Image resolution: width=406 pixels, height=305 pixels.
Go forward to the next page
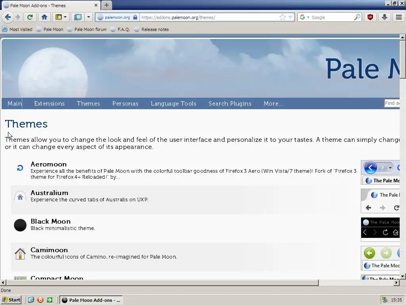coord(17,17)
